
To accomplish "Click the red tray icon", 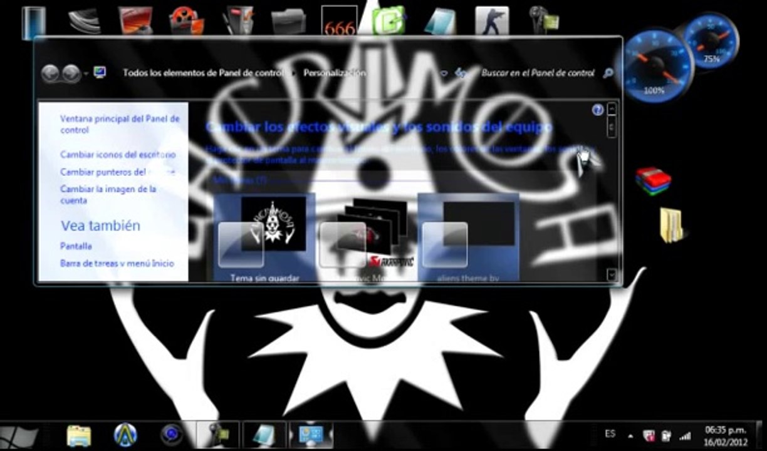I will click(x=649, y=436).
